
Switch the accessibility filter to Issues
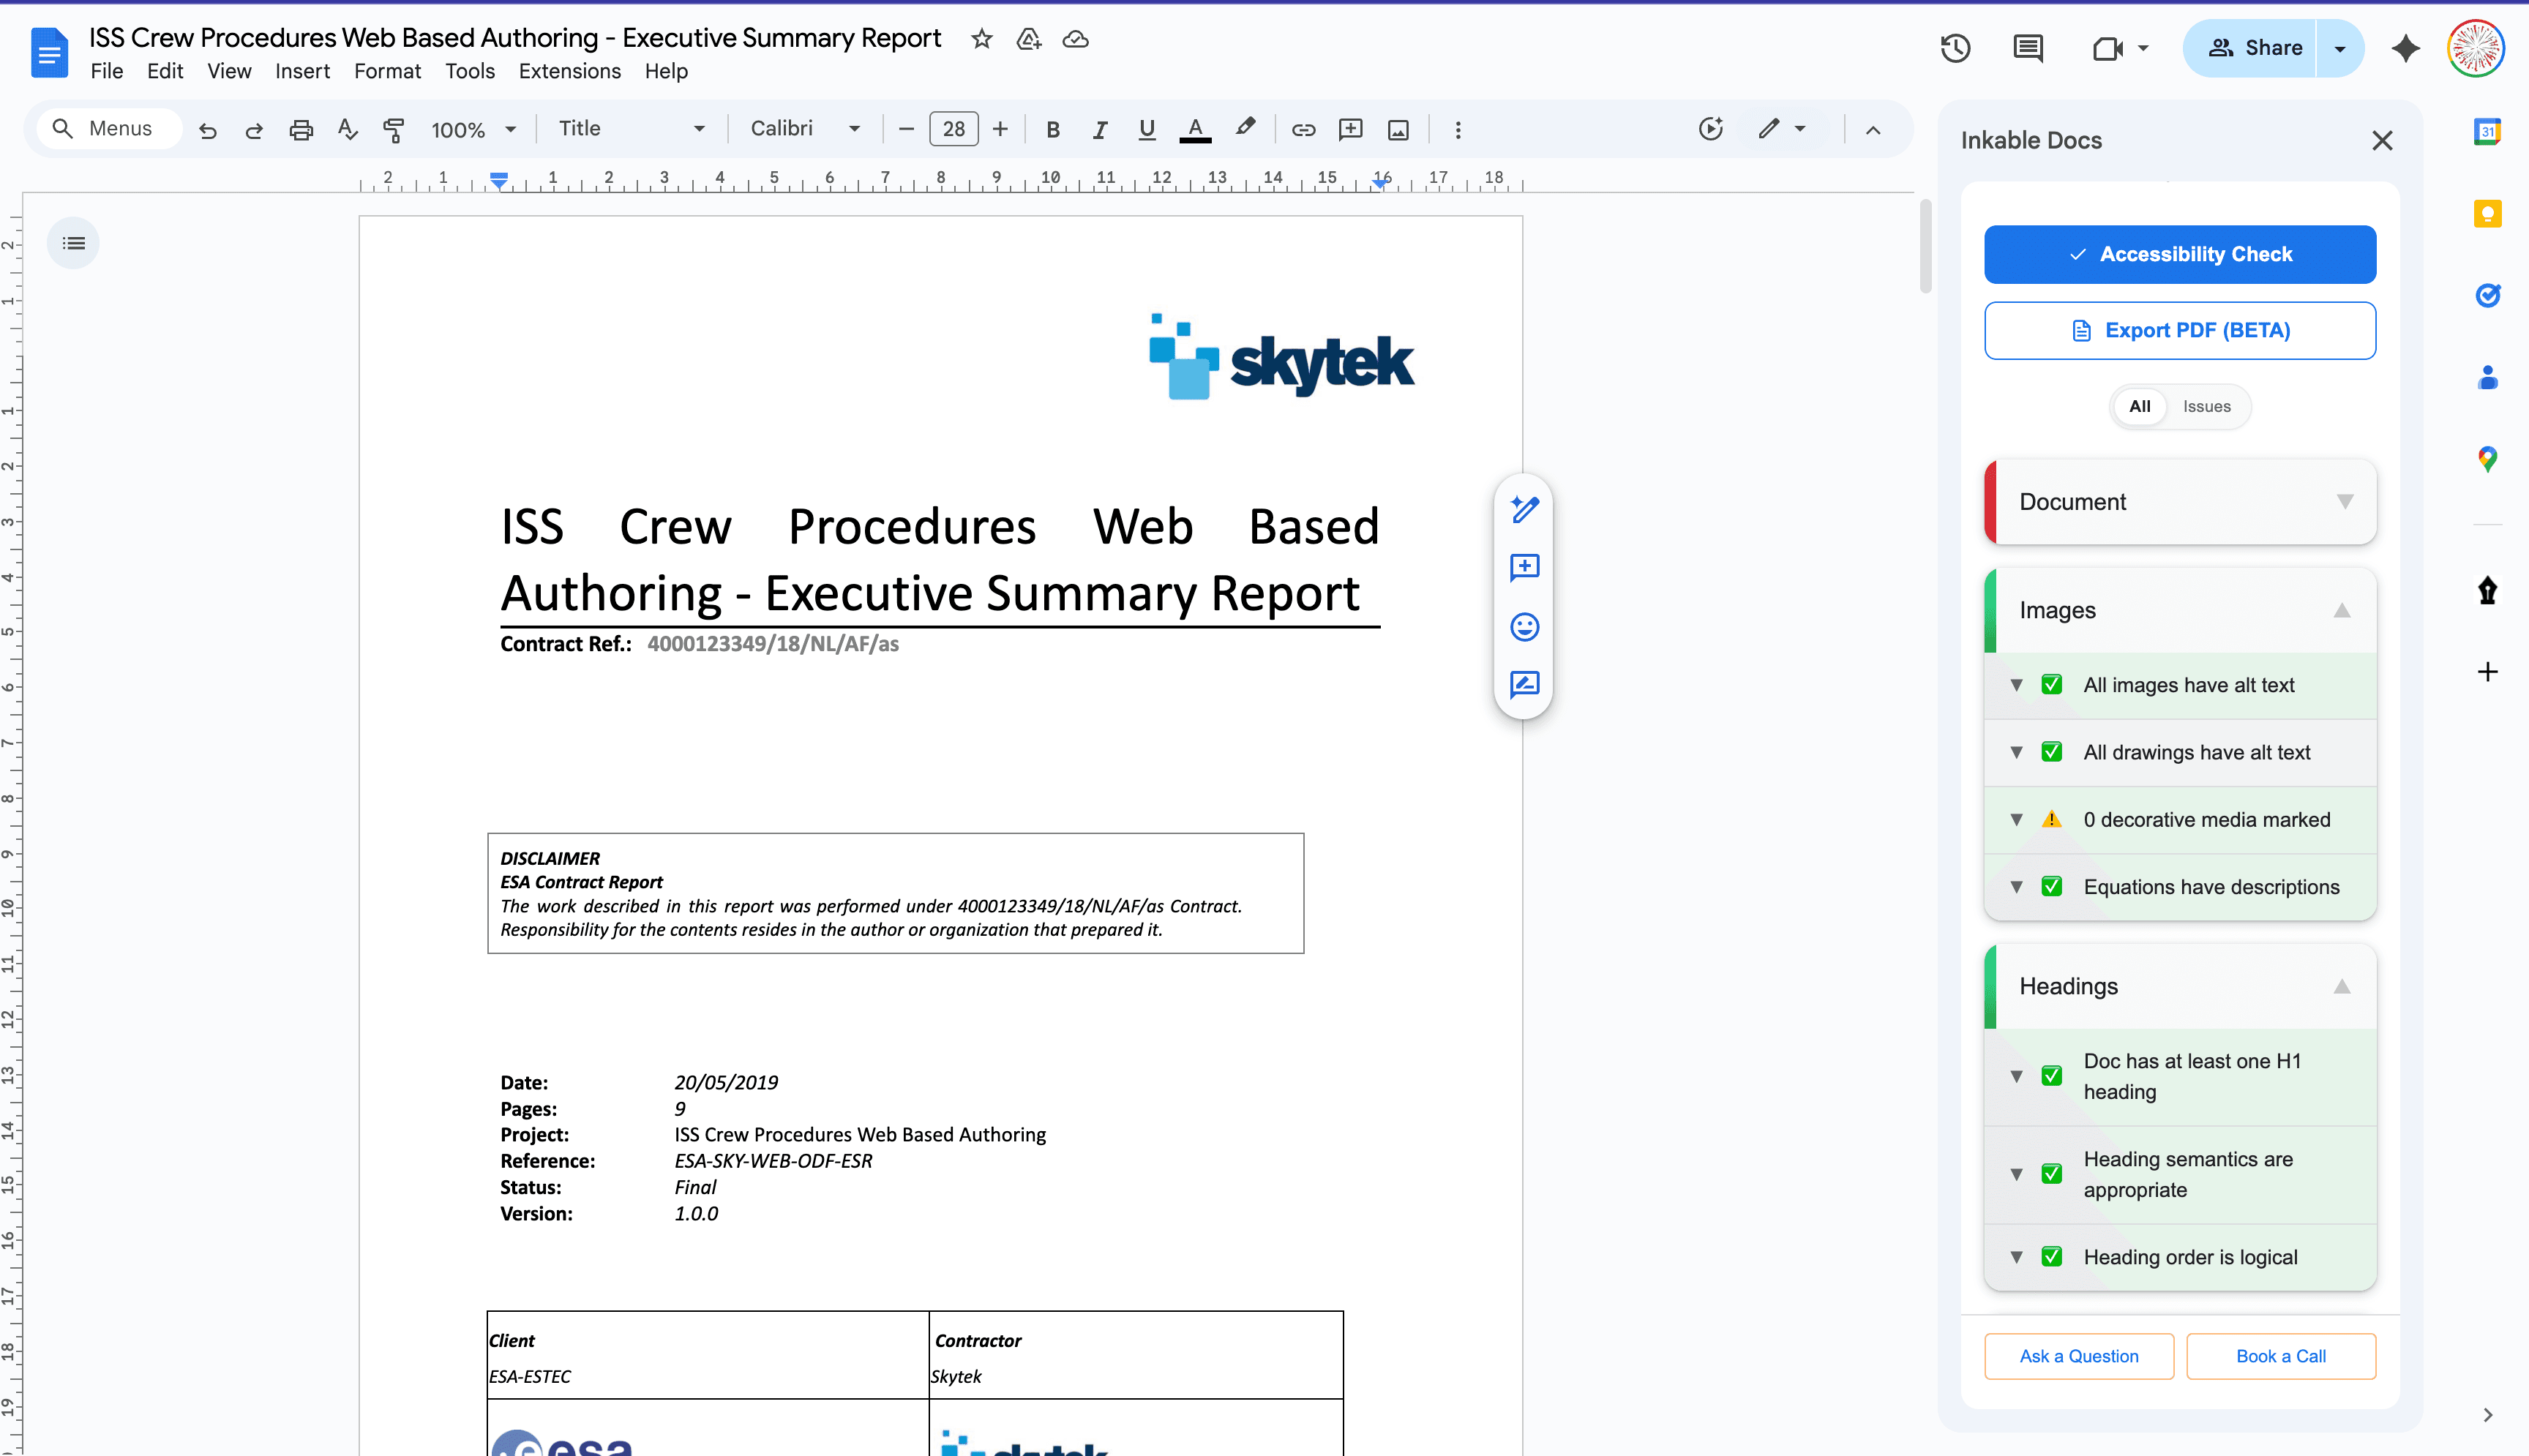(x=2206, y=407)
